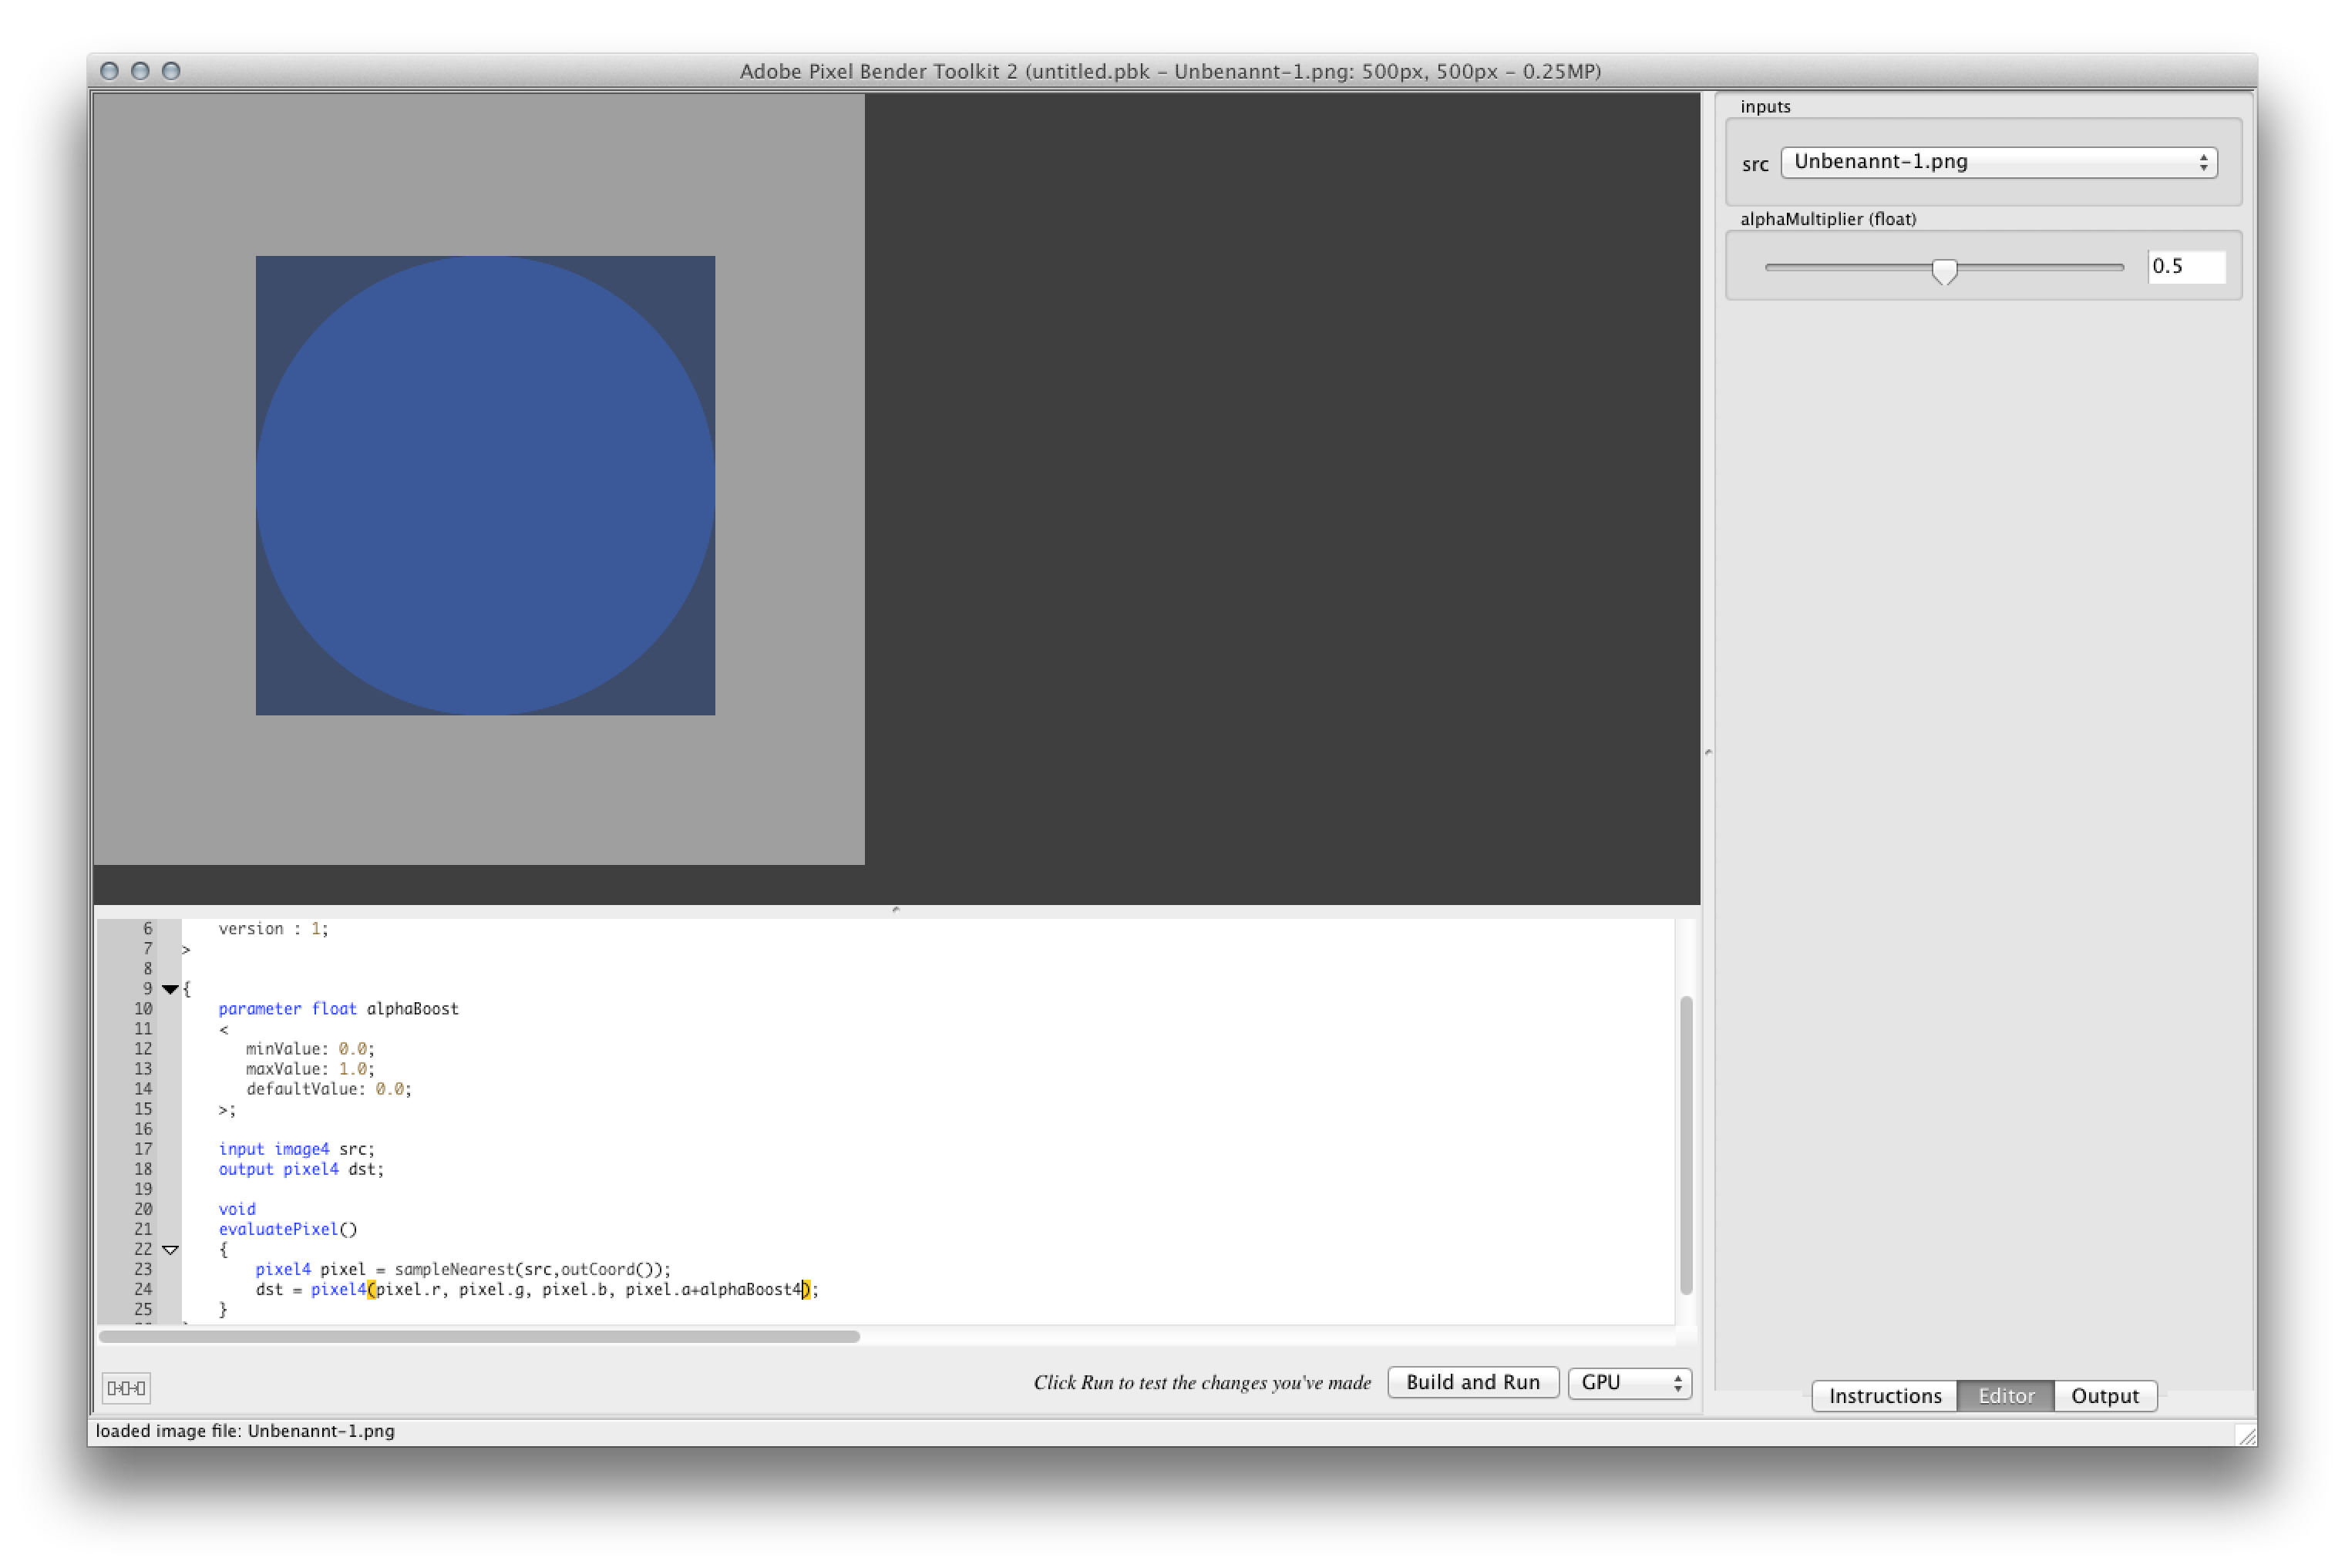
Task: Open the src image dropdown
Action: point(1998,163)
